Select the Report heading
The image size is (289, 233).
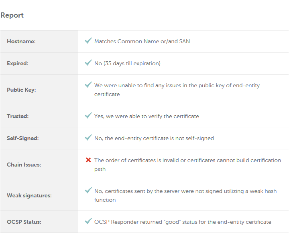pos(12,15)
